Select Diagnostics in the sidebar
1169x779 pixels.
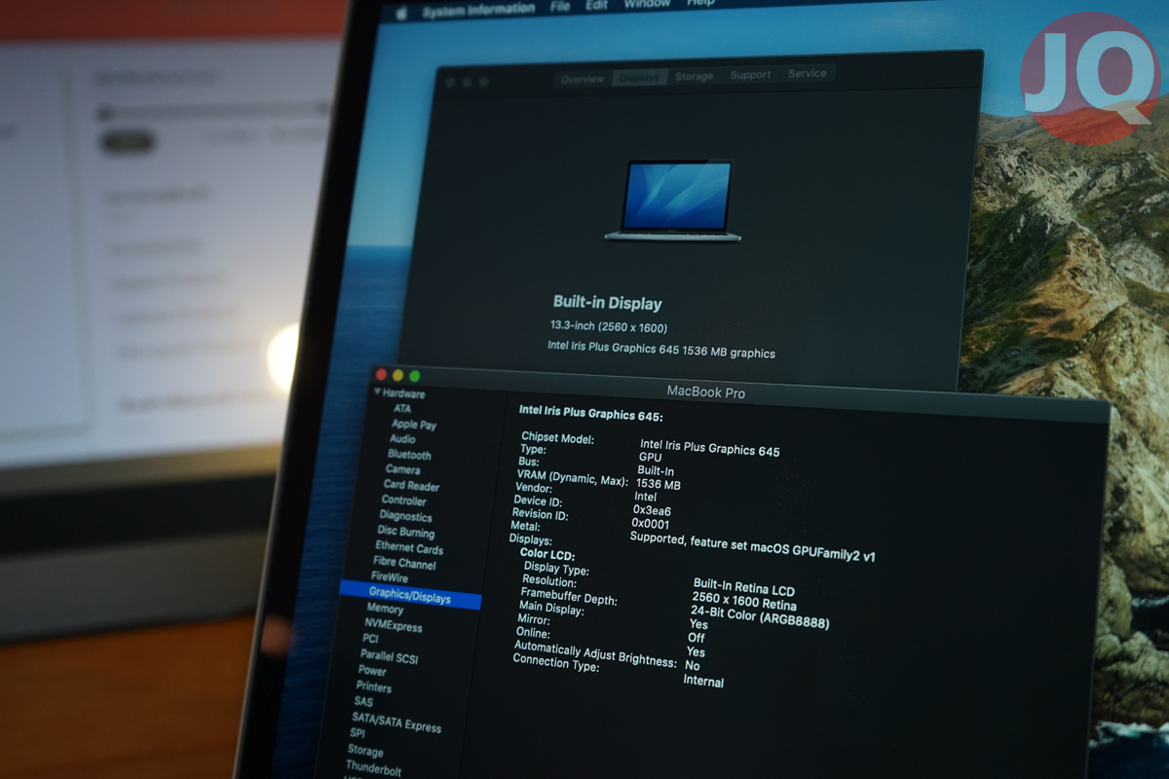tap(405, 516)
